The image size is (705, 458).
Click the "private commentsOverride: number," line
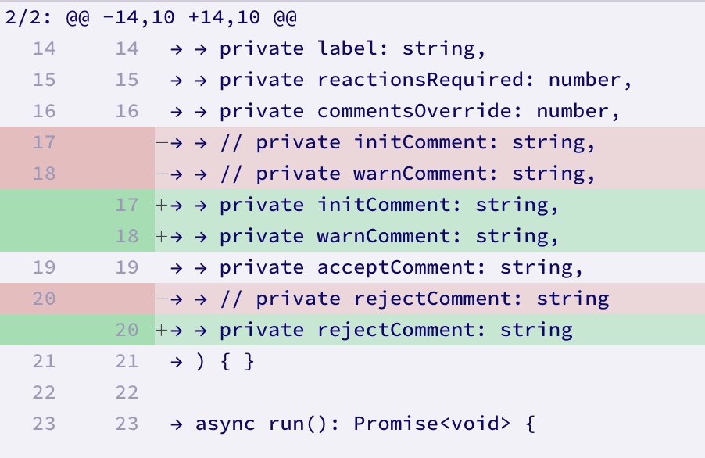point(420,111)
